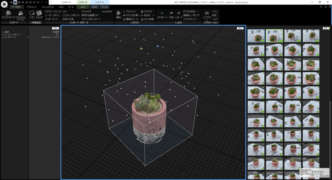Image resolution: width=332 pixels, height=180 pixels.
Task: Select the Inputs (入力) photo icon
Action: [x=32, y=15]
